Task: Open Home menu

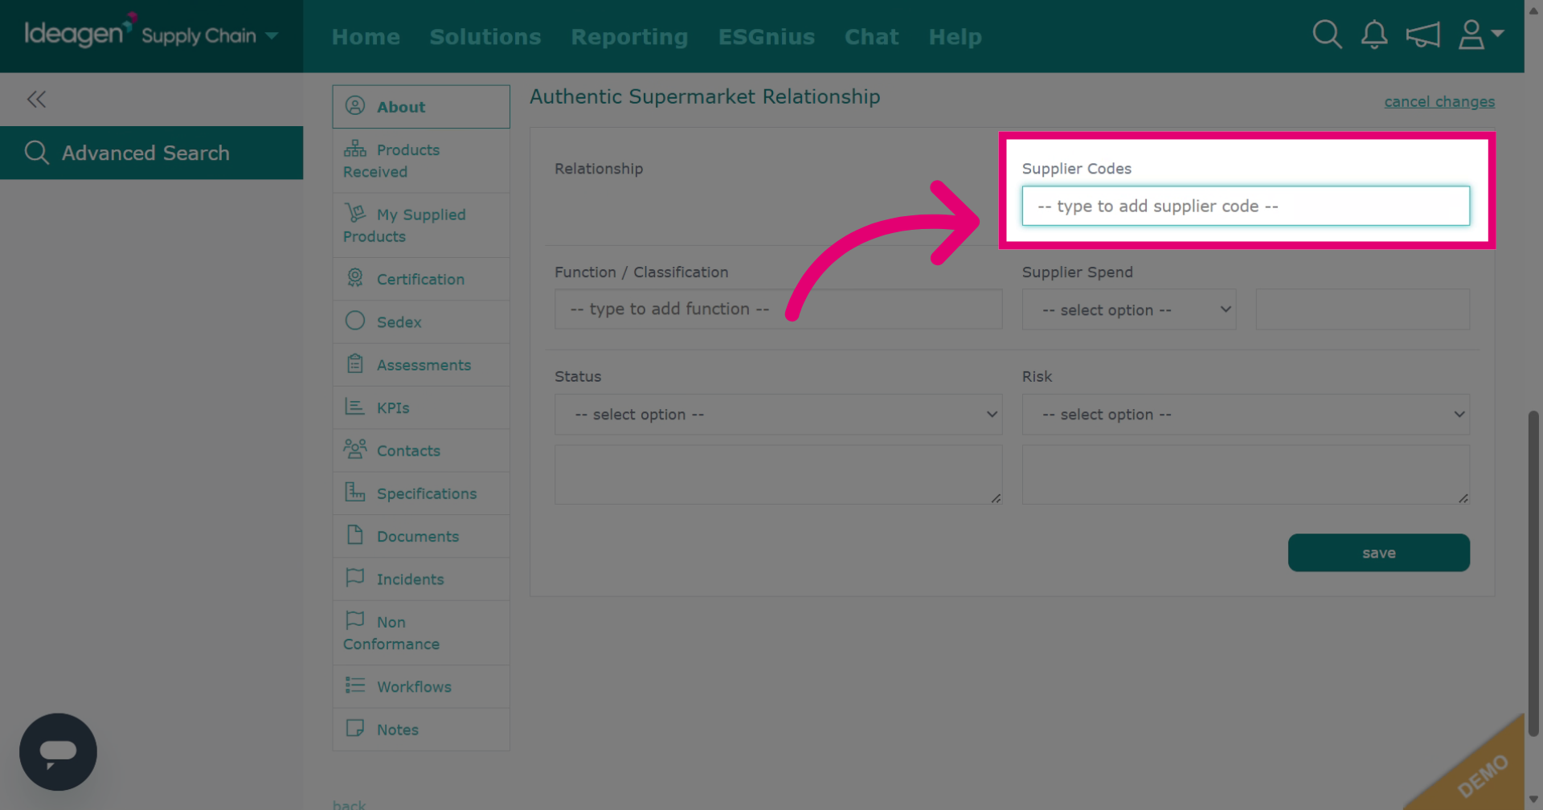Action: [x=366, y=37]
